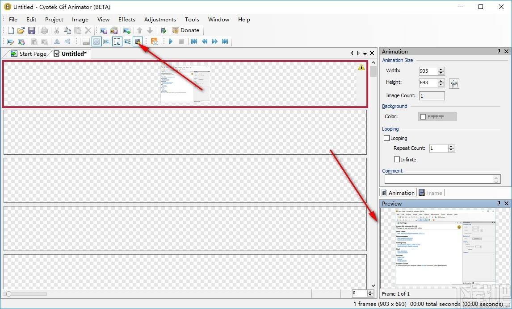The height and width of the screenshot is (309, 512).
Task: Move the frame up with the up arrow icon
Action: pyautogui.click(x=140, y=30)
